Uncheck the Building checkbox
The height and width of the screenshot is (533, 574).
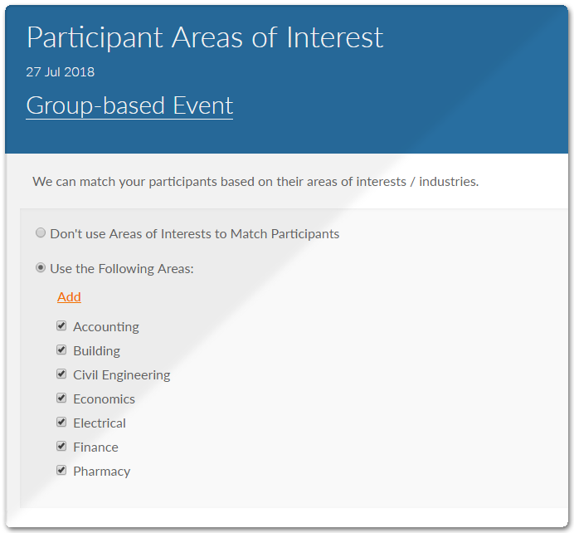coord(61,350)
